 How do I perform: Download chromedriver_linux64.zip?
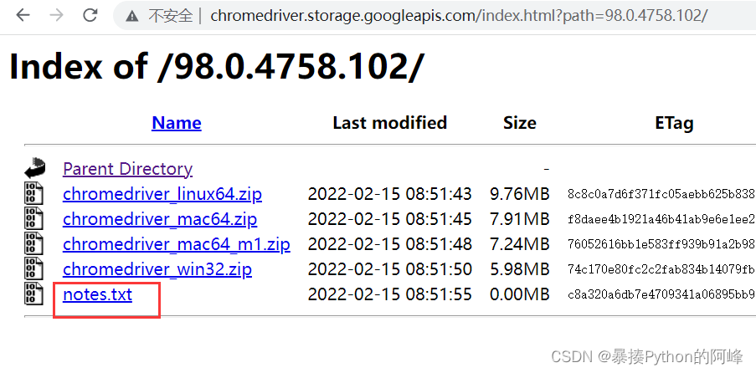tap(162, 194)
